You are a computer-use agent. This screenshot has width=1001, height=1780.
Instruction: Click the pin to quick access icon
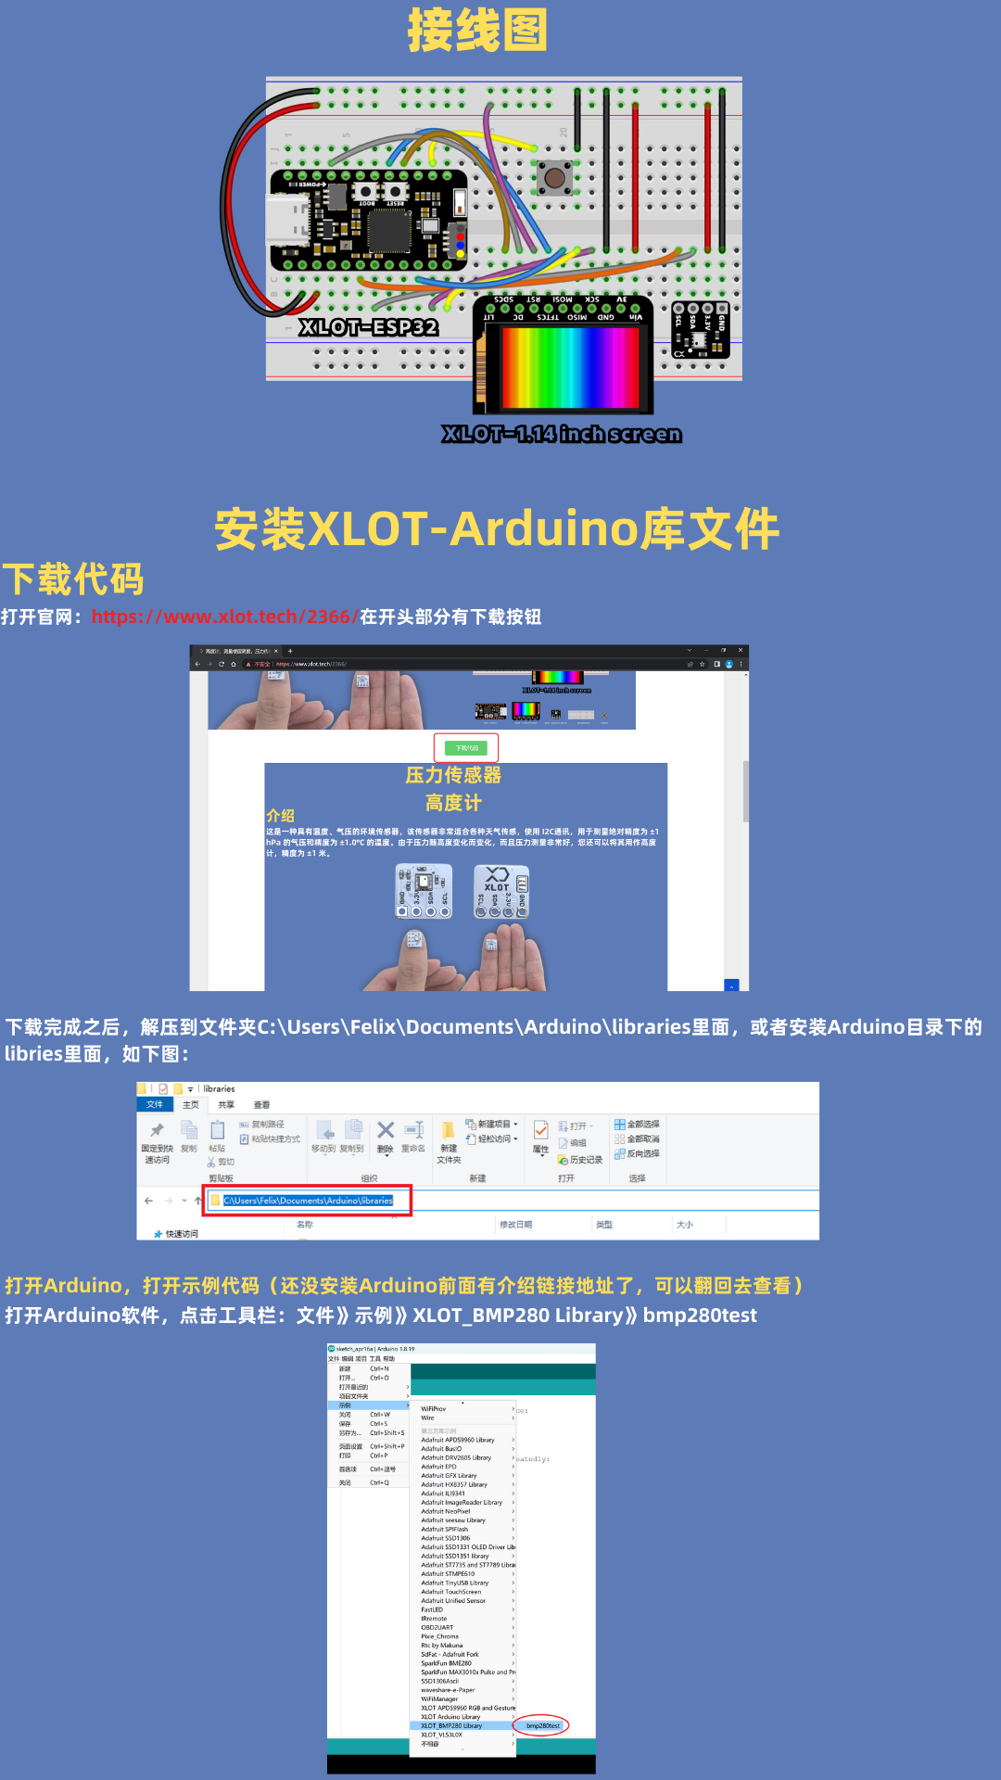(x=157, y=1129)
